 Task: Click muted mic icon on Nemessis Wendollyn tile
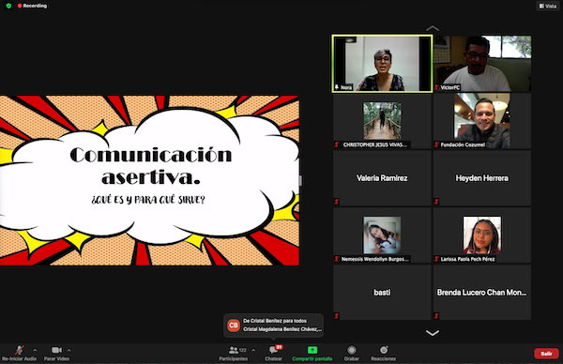pyautogui.click(x=337, y=259)
